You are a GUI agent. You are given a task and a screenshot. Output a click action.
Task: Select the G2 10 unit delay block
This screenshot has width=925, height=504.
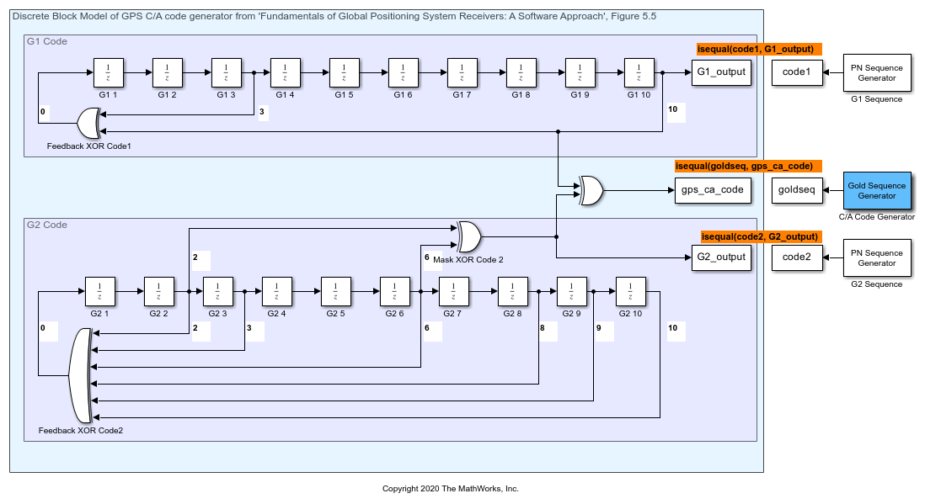[x=630, y=292]
